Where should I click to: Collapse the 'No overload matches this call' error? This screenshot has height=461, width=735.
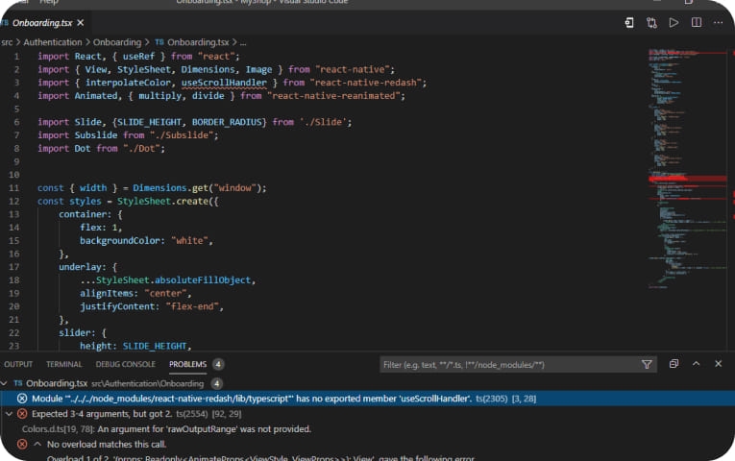click(37, 444)
